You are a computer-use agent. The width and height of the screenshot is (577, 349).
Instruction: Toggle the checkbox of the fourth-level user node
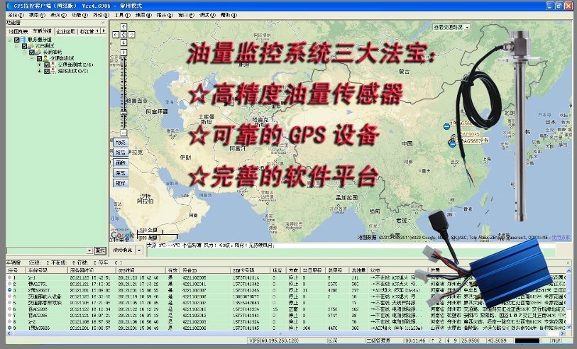[39, 58]
